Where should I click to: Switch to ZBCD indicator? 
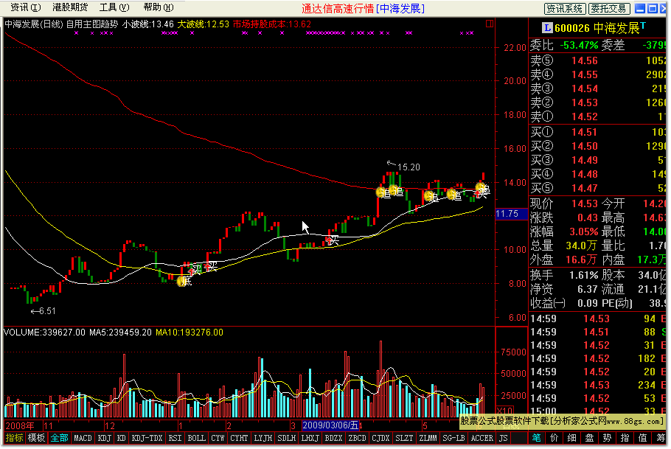point(358,438)
